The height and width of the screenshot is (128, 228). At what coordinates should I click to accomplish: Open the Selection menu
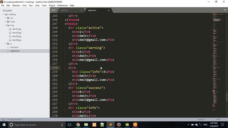coord(16,6)
